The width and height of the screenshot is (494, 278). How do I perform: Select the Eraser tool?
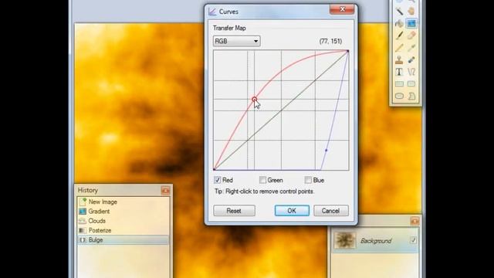411,36
